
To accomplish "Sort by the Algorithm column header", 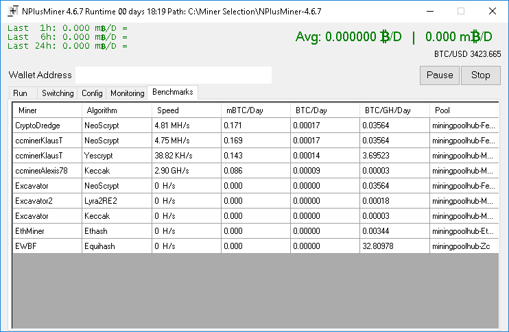I will pyautogui.click(x=117, y=110).
